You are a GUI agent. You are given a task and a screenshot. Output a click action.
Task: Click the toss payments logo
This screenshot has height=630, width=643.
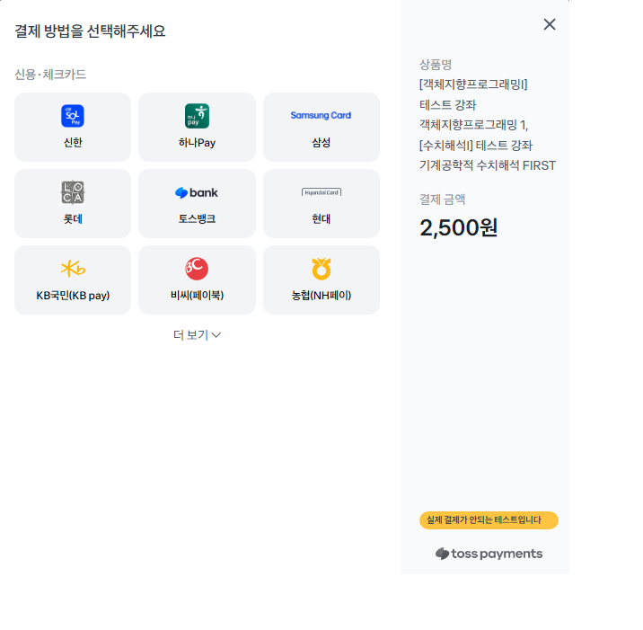489,554
